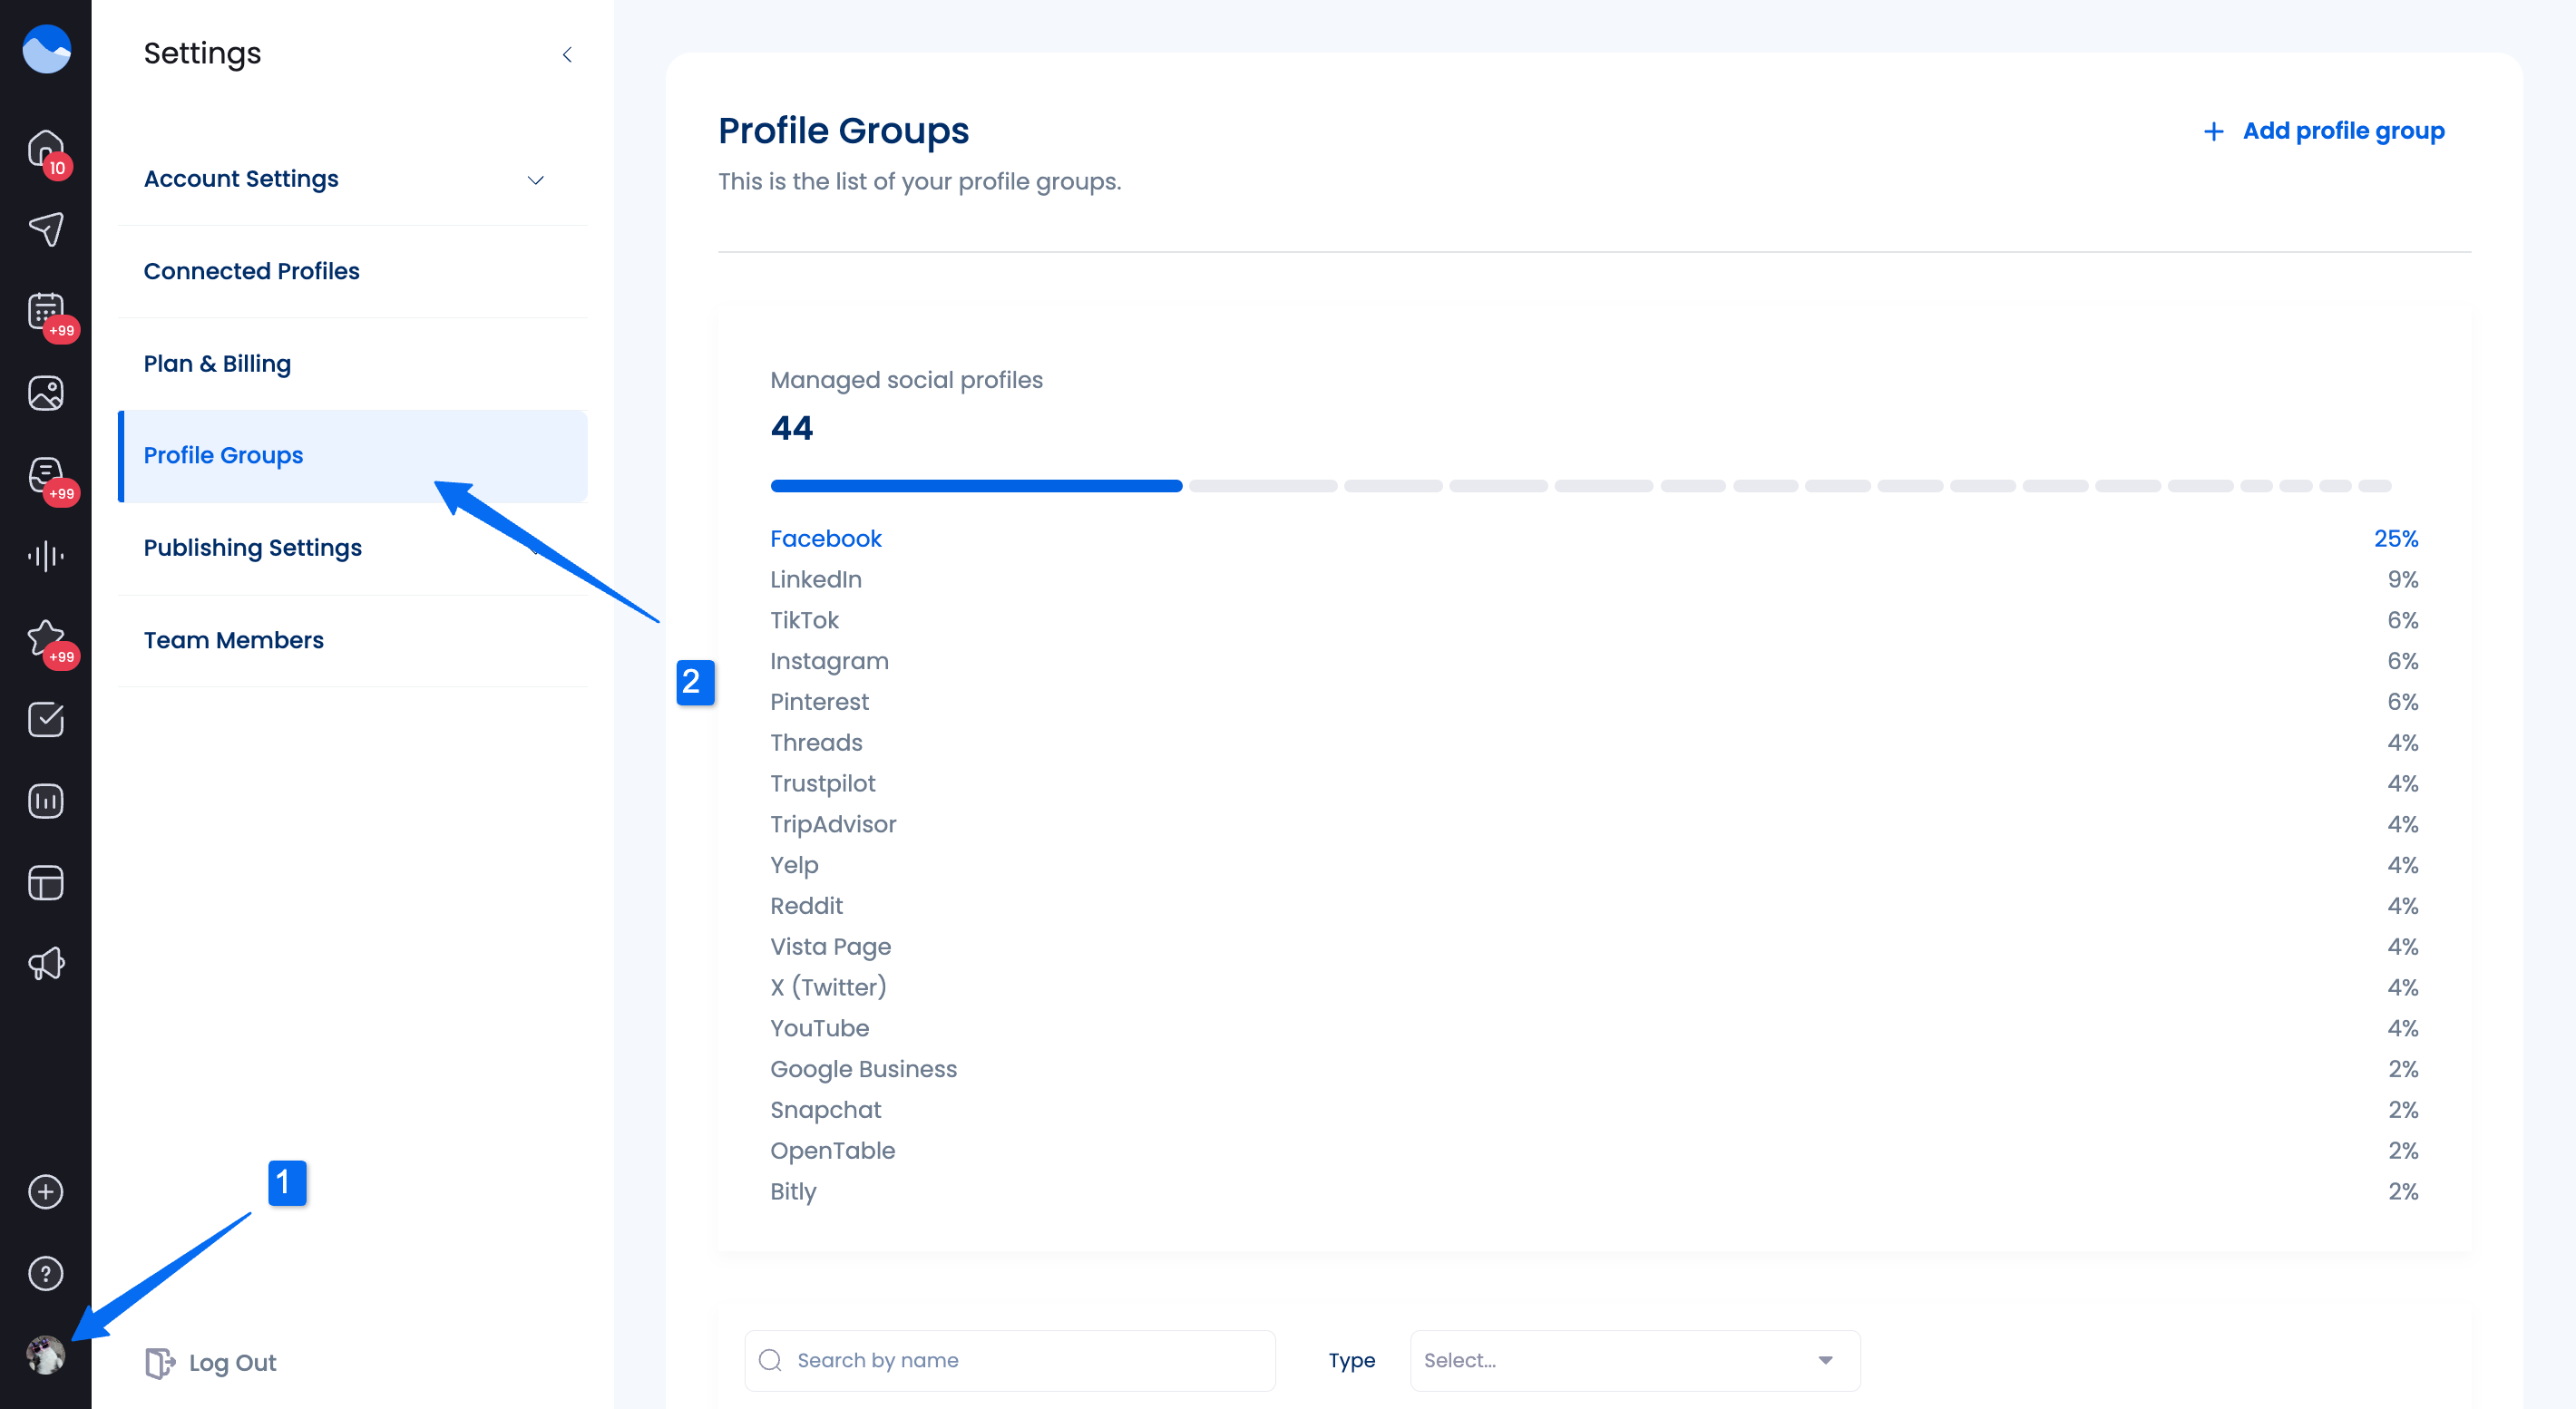The width and height of the screenshot is (2576, 1409).
Task: Open the megaphone icon in sidebar
Action: coord(46,965)
